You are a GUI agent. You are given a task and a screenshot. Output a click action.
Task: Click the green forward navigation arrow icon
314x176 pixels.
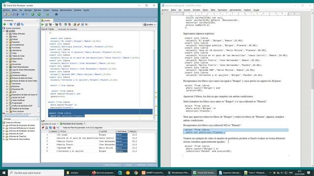[x=39, y=14]
